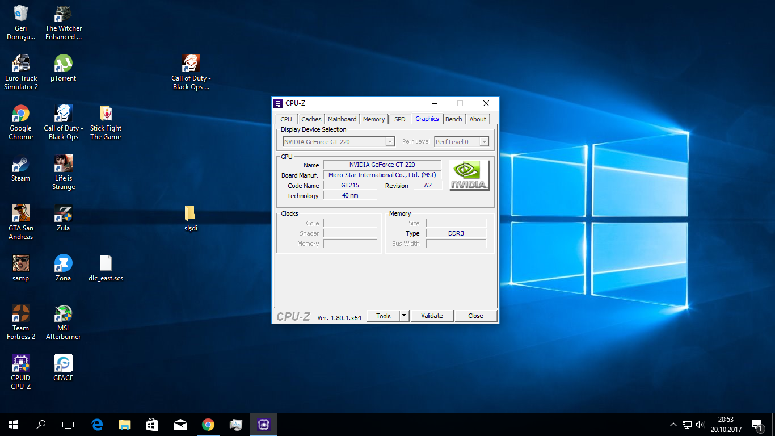This screenshot has height=436, width=775.
Task: Show hidden tray icons chevron
Action: point(673,425)
